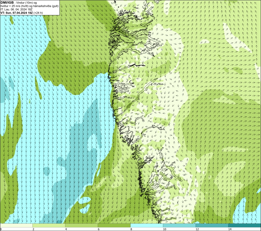Select the dark teal above-14 scale swatch
261x231 pixels.
coord(245,225)
